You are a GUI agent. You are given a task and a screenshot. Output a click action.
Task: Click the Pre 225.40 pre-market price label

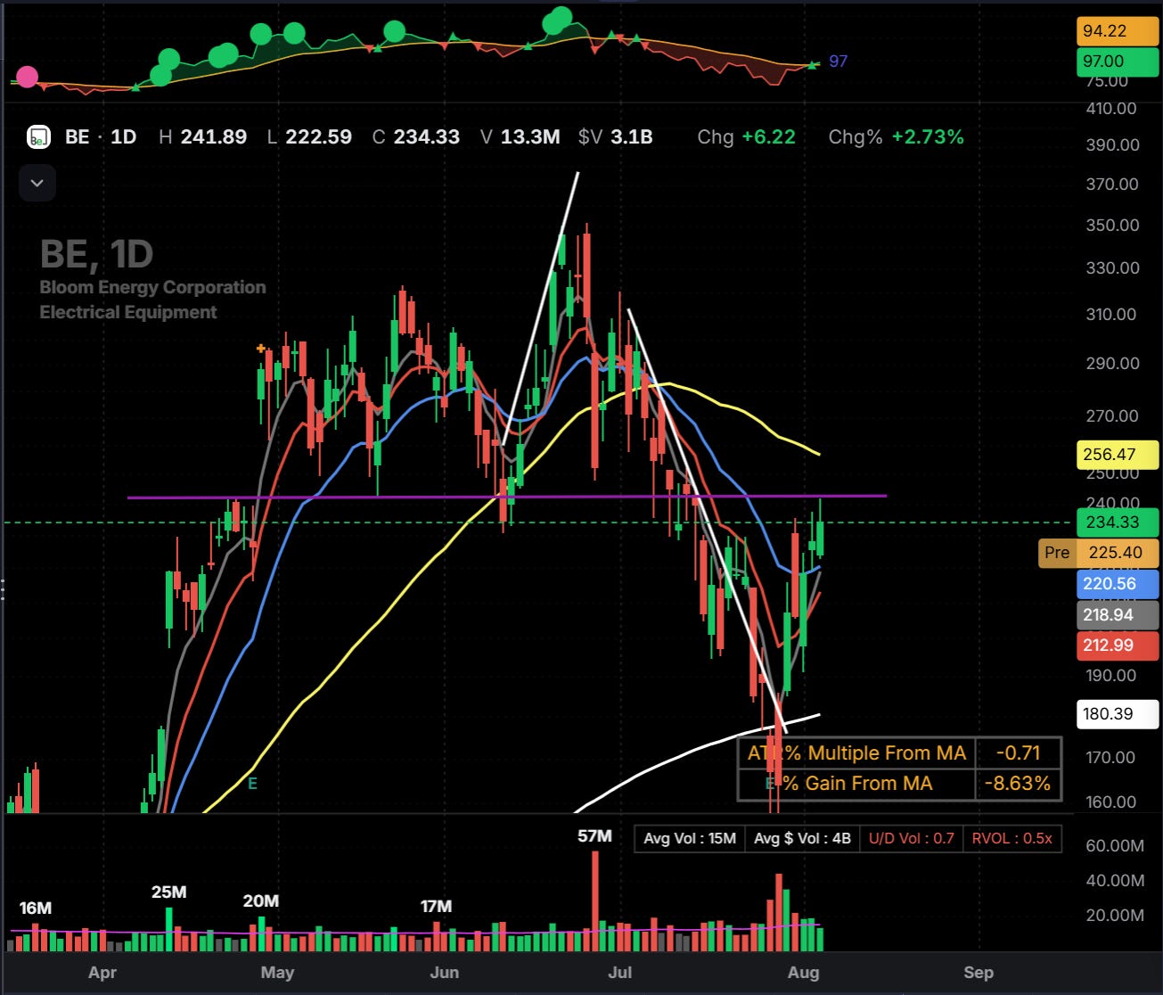(x=1099, y=553)
